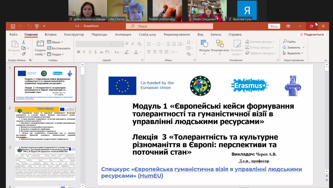Viewport: 333px width, 188px height.
Task: Start slideshow from the quick access toolbar
Action: point(37,26)
